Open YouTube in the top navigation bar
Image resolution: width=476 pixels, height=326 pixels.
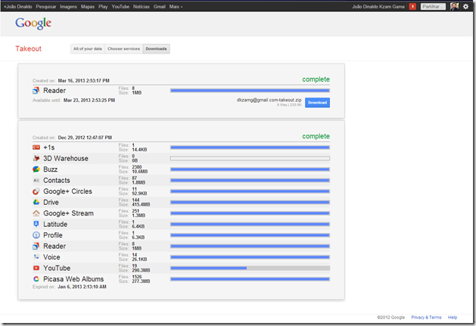coord(120,6)
